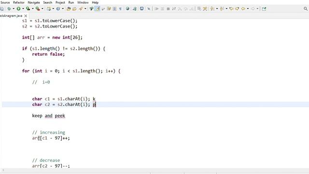Click the Open Task folder icon
Image resolution: width=309 pixels, height=174 pixels.
tap(74, 9)
